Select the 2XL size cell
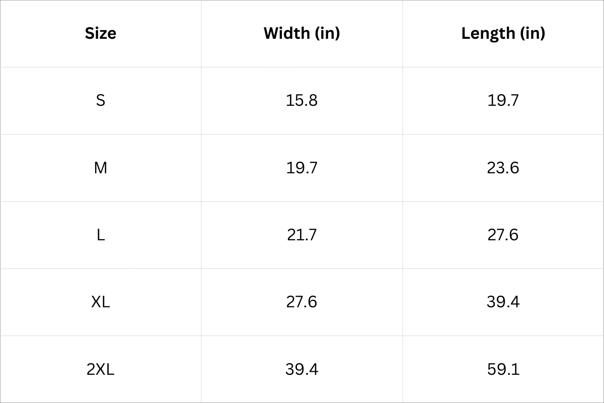 pyautogui.click(x=101, y=369)
